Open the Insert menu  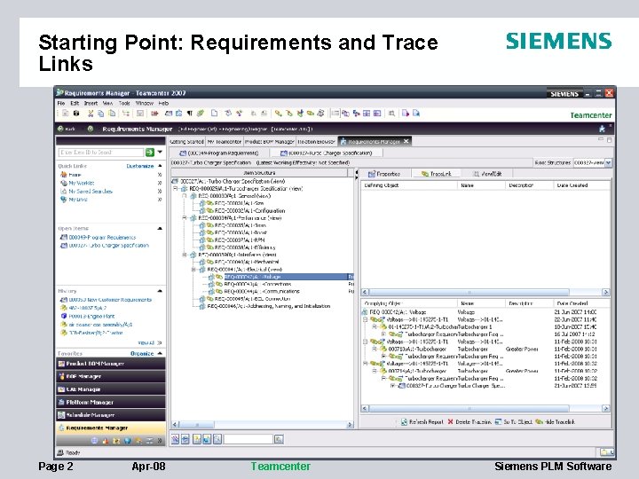[x=91, y=104]
